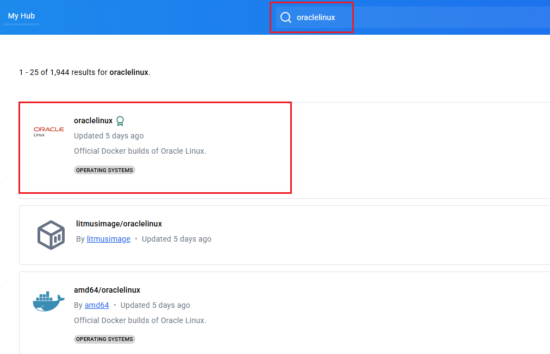Click the oraclelinux description 'Official Docker builds of Oracle Linux.'
This screenshot has width=550, height=354.
140,151
